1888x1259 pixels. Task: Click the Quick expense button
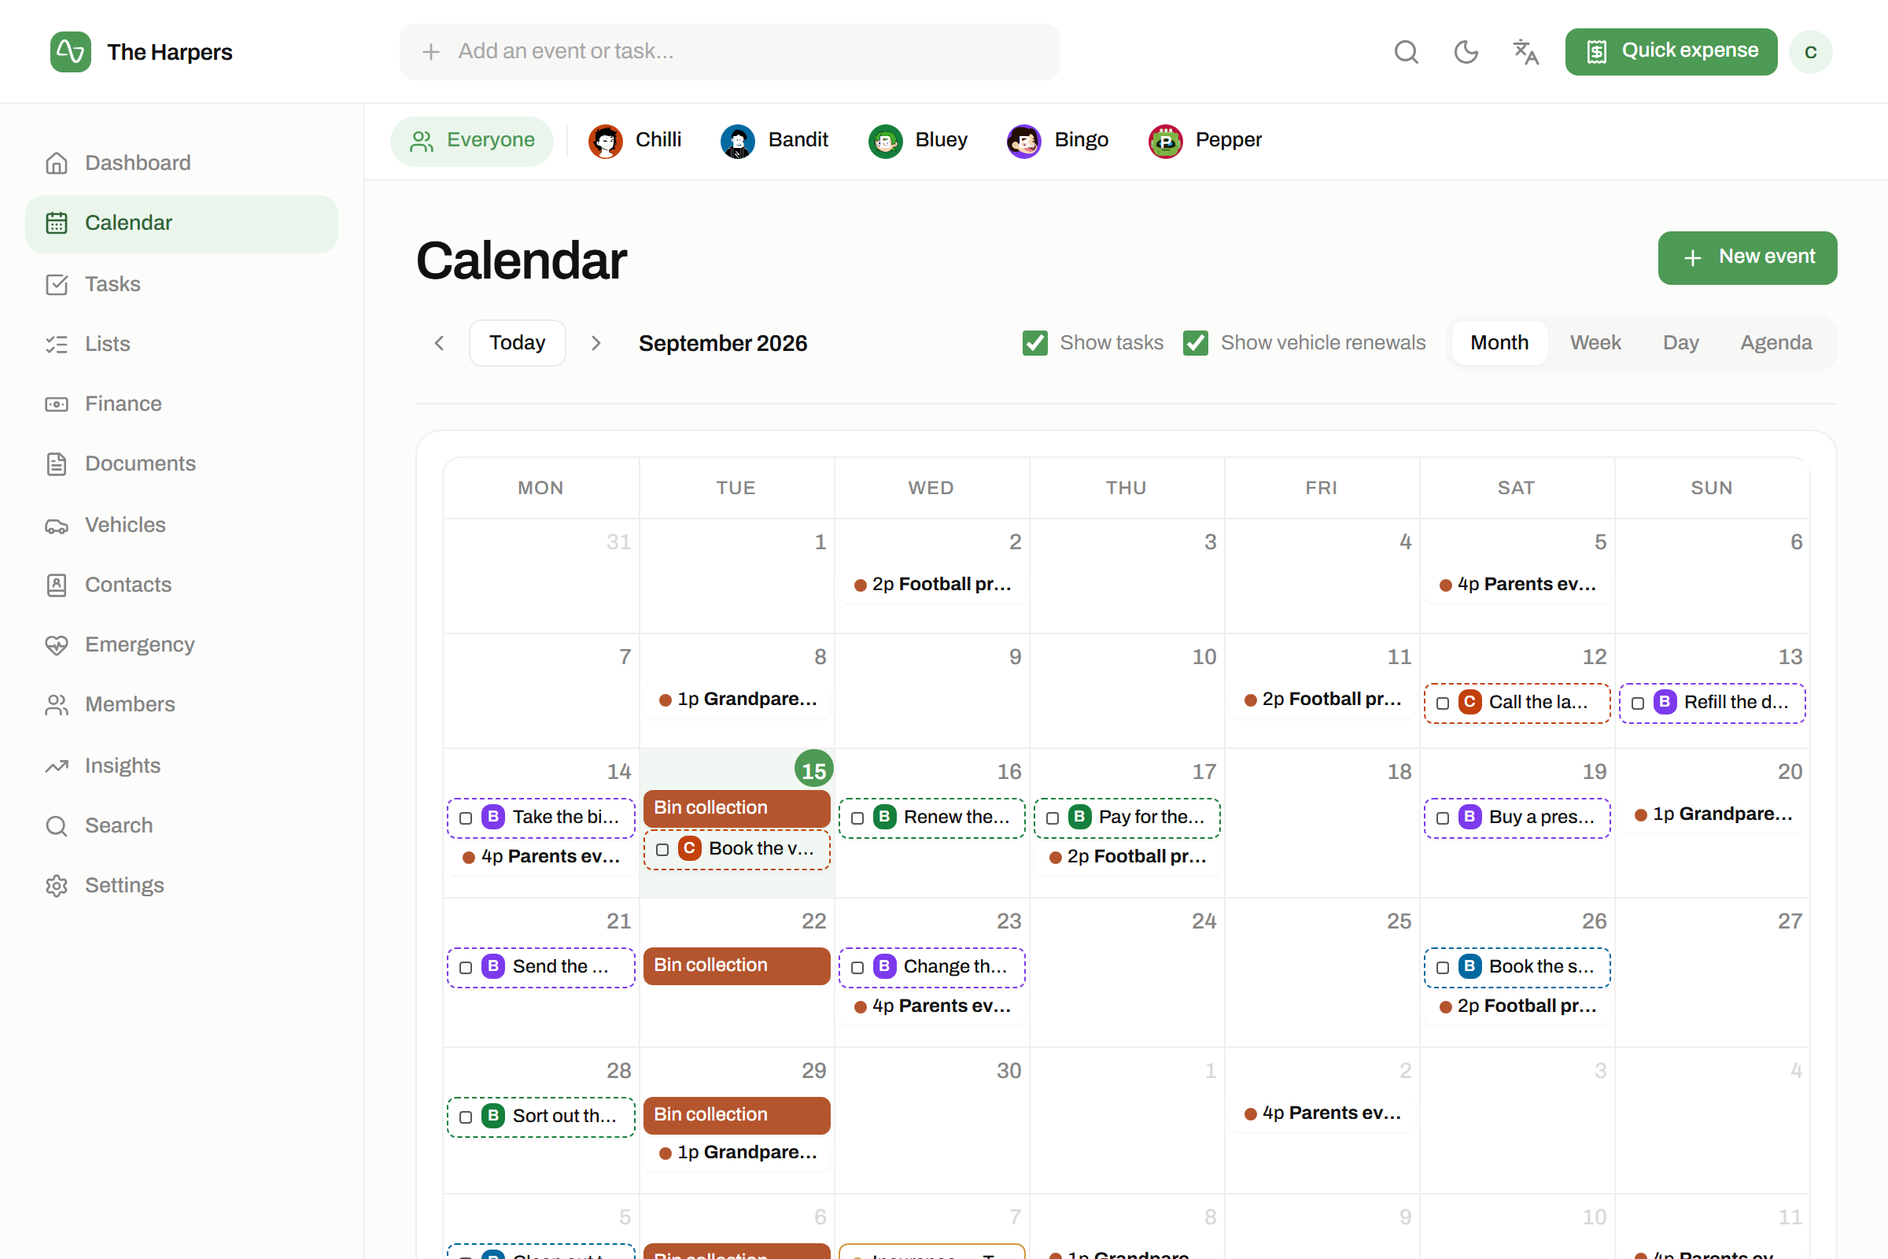(1670, 52)
